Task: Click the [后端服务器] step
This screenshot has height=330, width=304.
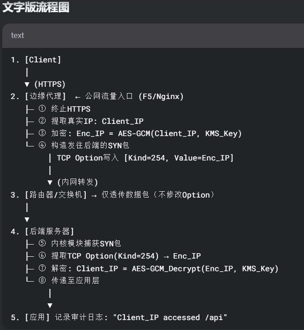Action: (x=49, y=231)
